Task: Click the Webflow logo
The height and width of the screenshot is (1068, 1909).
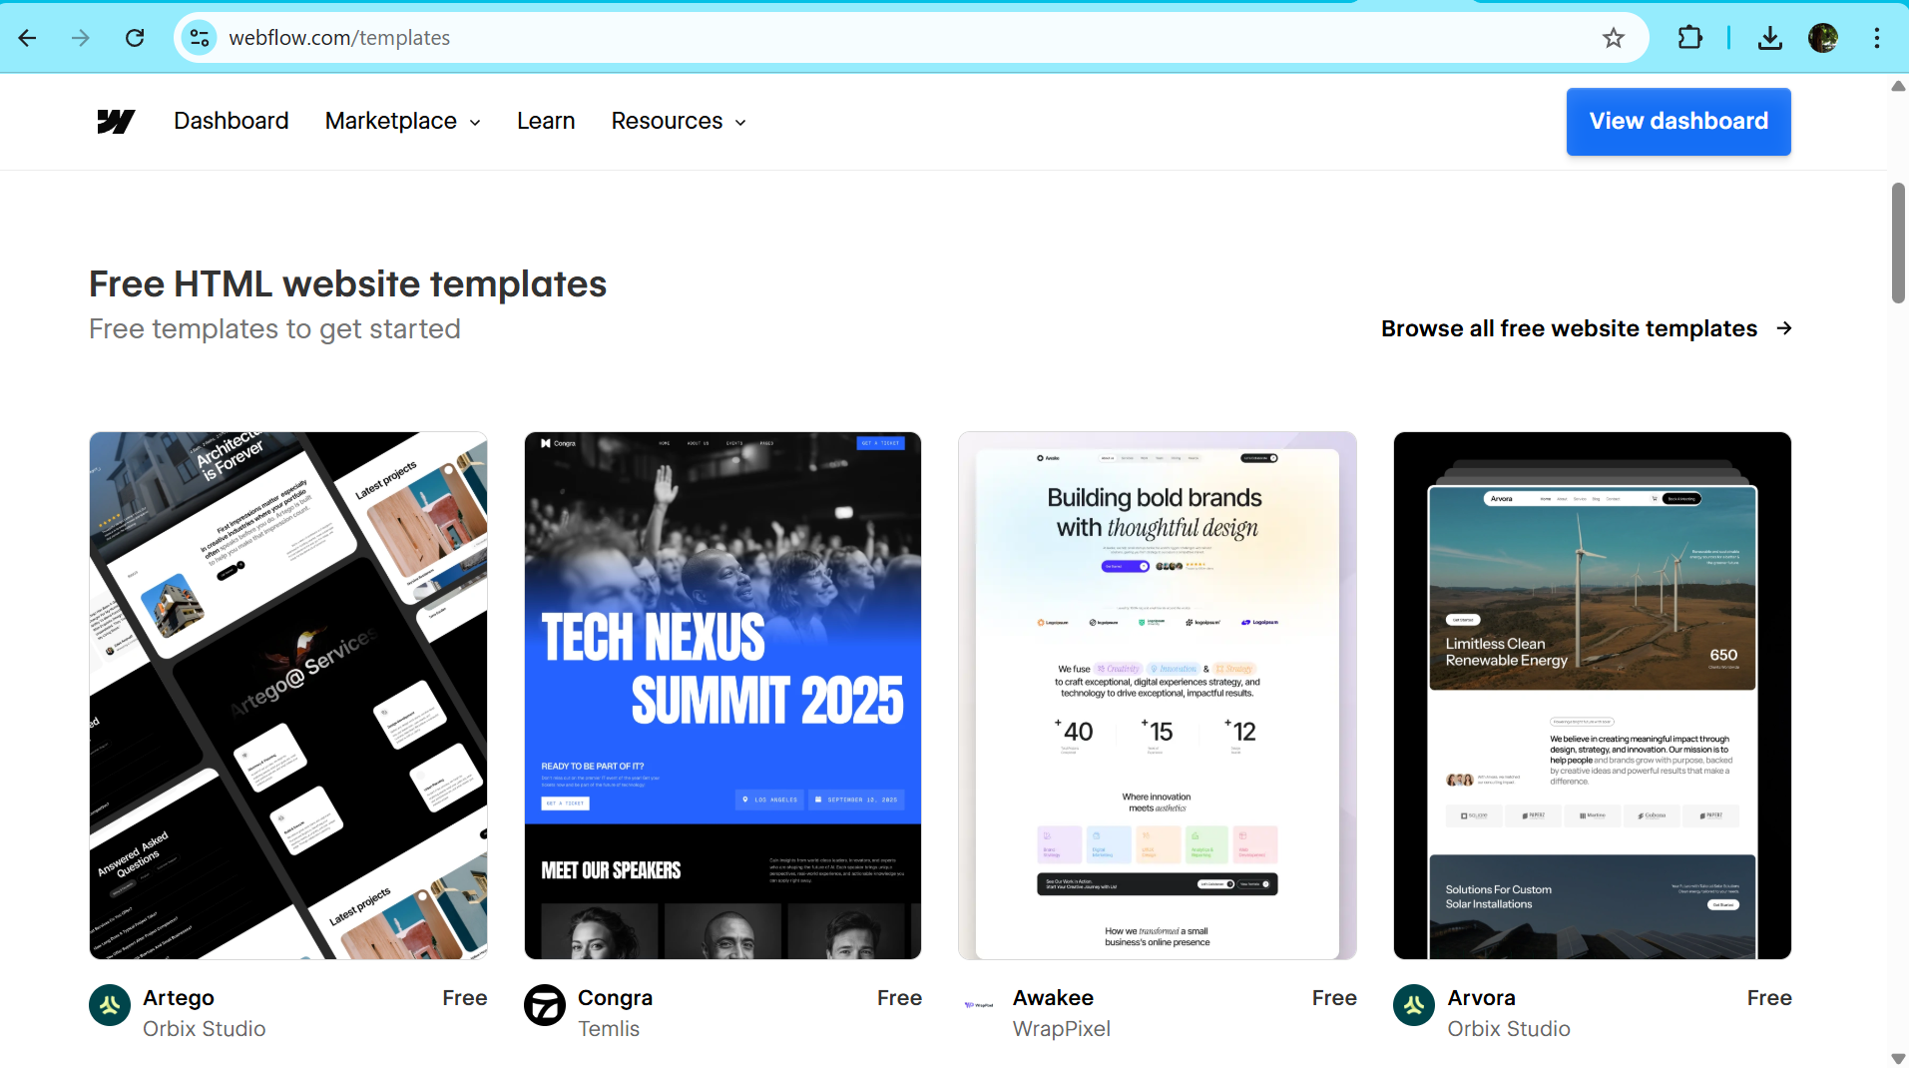Action: (115, 121)
